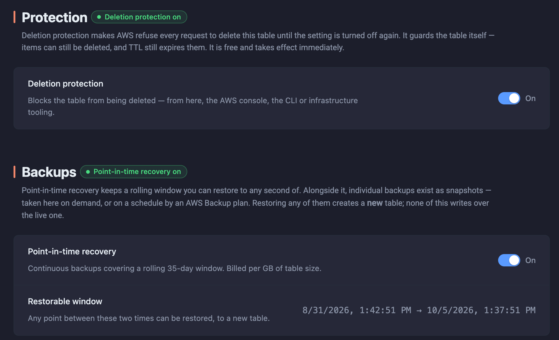The image size is (559, 340).
Task: Toggle the Deletion protection switch
Action: (509, 98)
